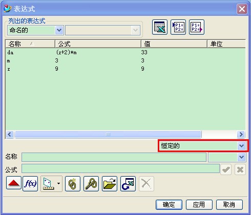The width and height of the screenshot is (251, 215).
Task: Click the formula cell (z+2)*m
Action: pos(66,52)
